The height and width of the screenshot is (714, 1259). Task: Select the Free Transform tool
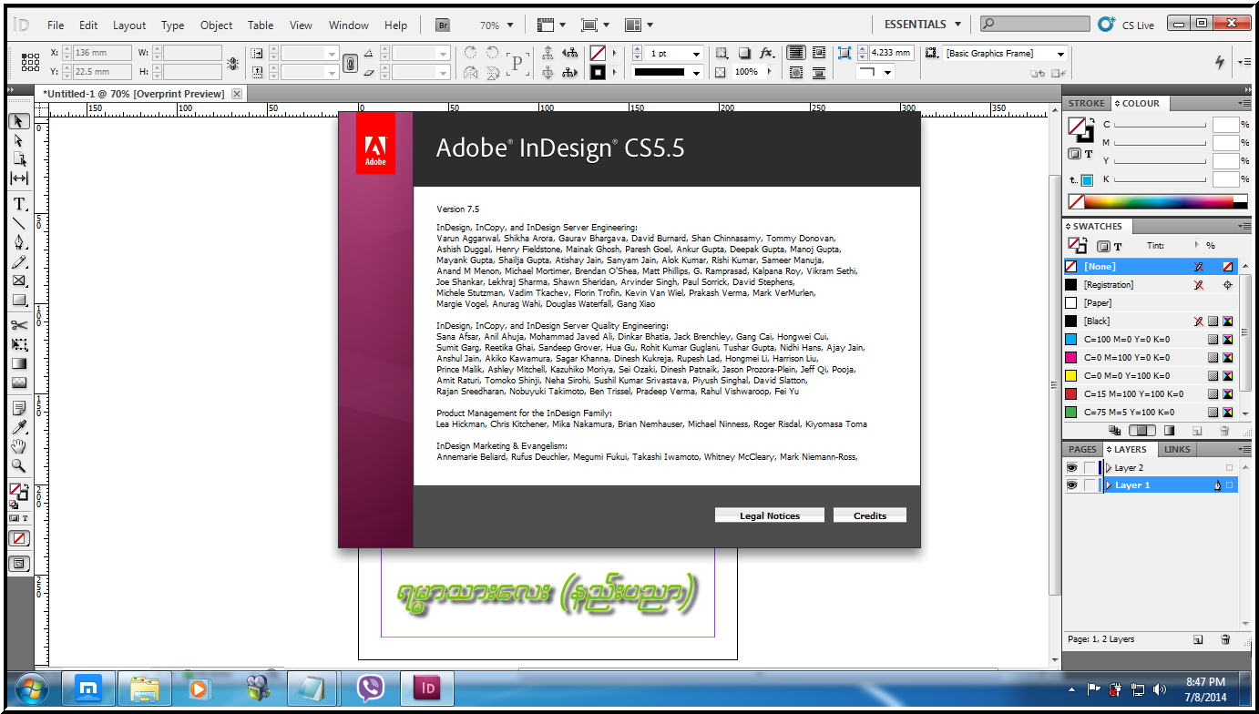[19, 344]
